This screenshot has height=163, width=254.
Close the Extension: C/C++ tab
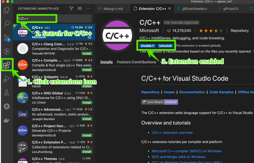point(169,8)
